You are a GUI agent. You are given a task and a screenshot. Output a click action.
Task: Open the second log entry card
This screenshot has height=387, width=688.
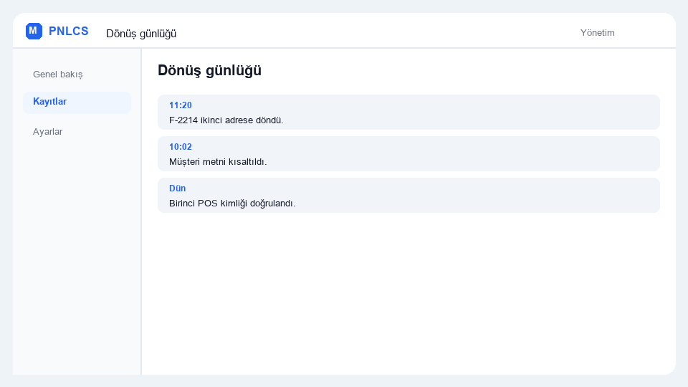(408, 153)
